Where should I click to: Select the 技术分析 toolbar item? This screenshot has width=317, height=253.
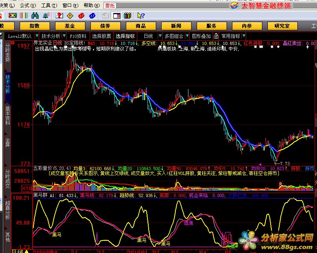[x=51, y=36]
